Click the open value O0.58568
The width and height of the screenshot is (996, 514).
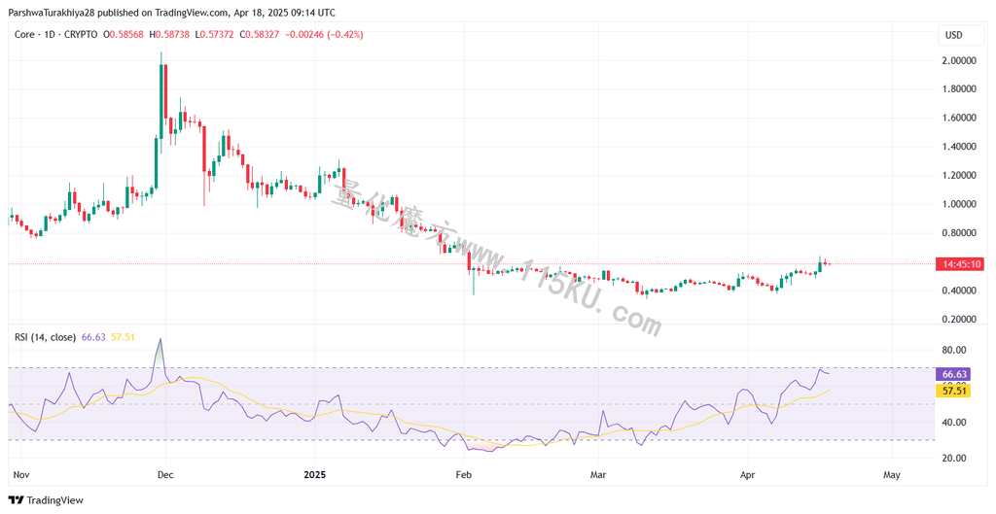click(x=124, y=35)
